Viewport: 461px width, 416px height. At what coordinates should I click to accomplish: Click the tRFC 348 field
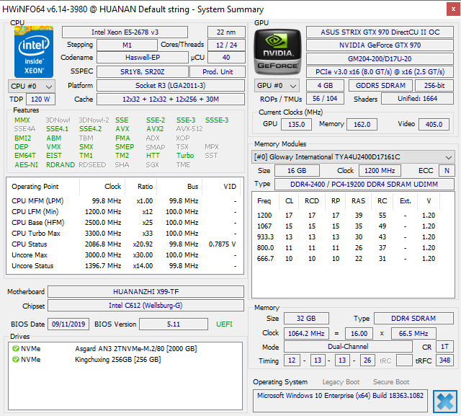pyautogui.click(x=444, y=360)
